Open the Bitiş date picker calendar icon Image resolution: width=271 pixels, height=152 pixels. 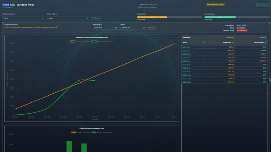click(144, 28)
